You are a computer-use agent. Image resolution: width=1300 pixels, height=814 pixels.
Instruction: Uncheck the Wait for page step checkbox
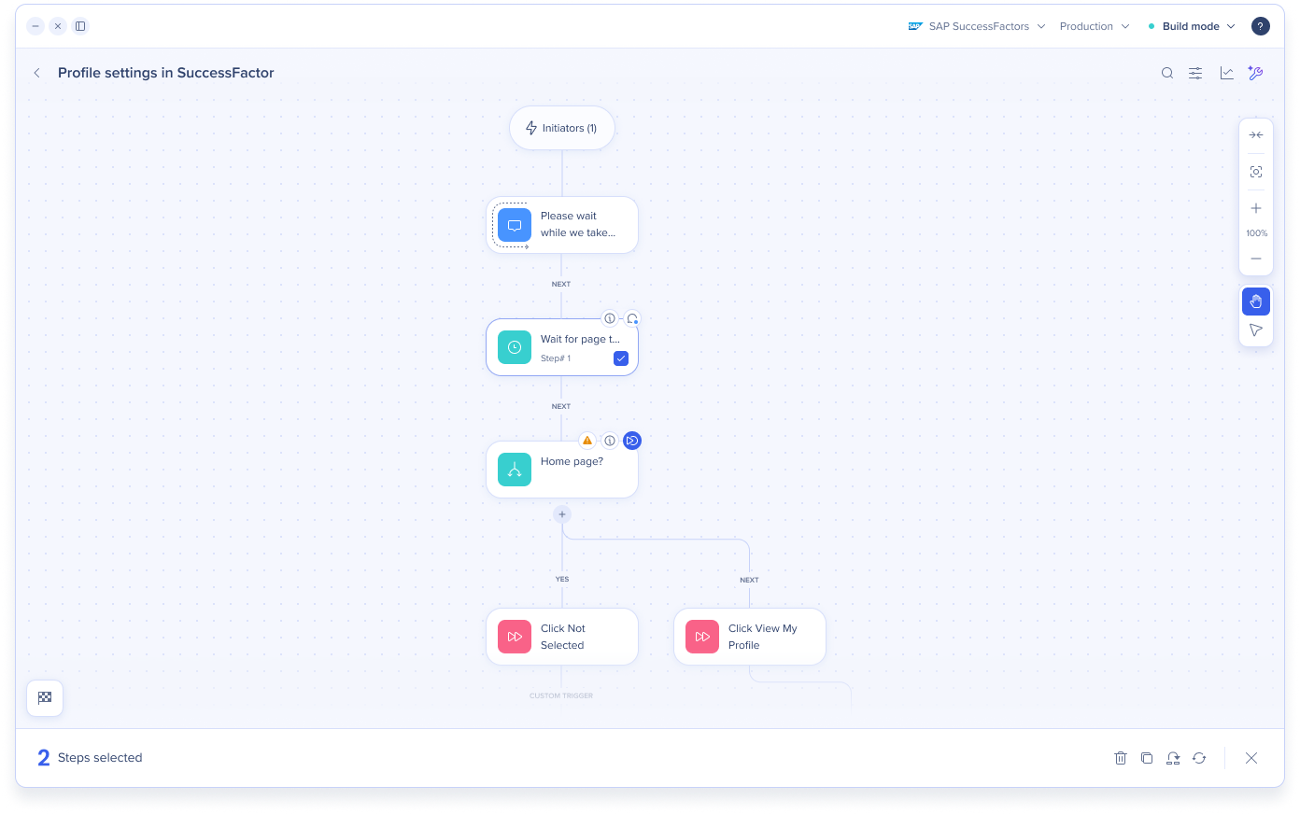coord(621,358)
